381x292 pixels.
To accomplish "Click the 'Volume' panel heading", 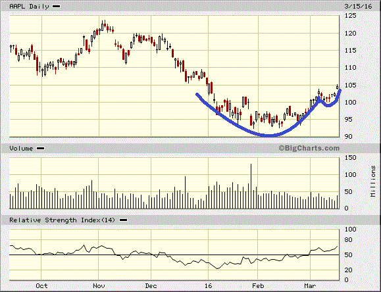I will click(21, 148).
